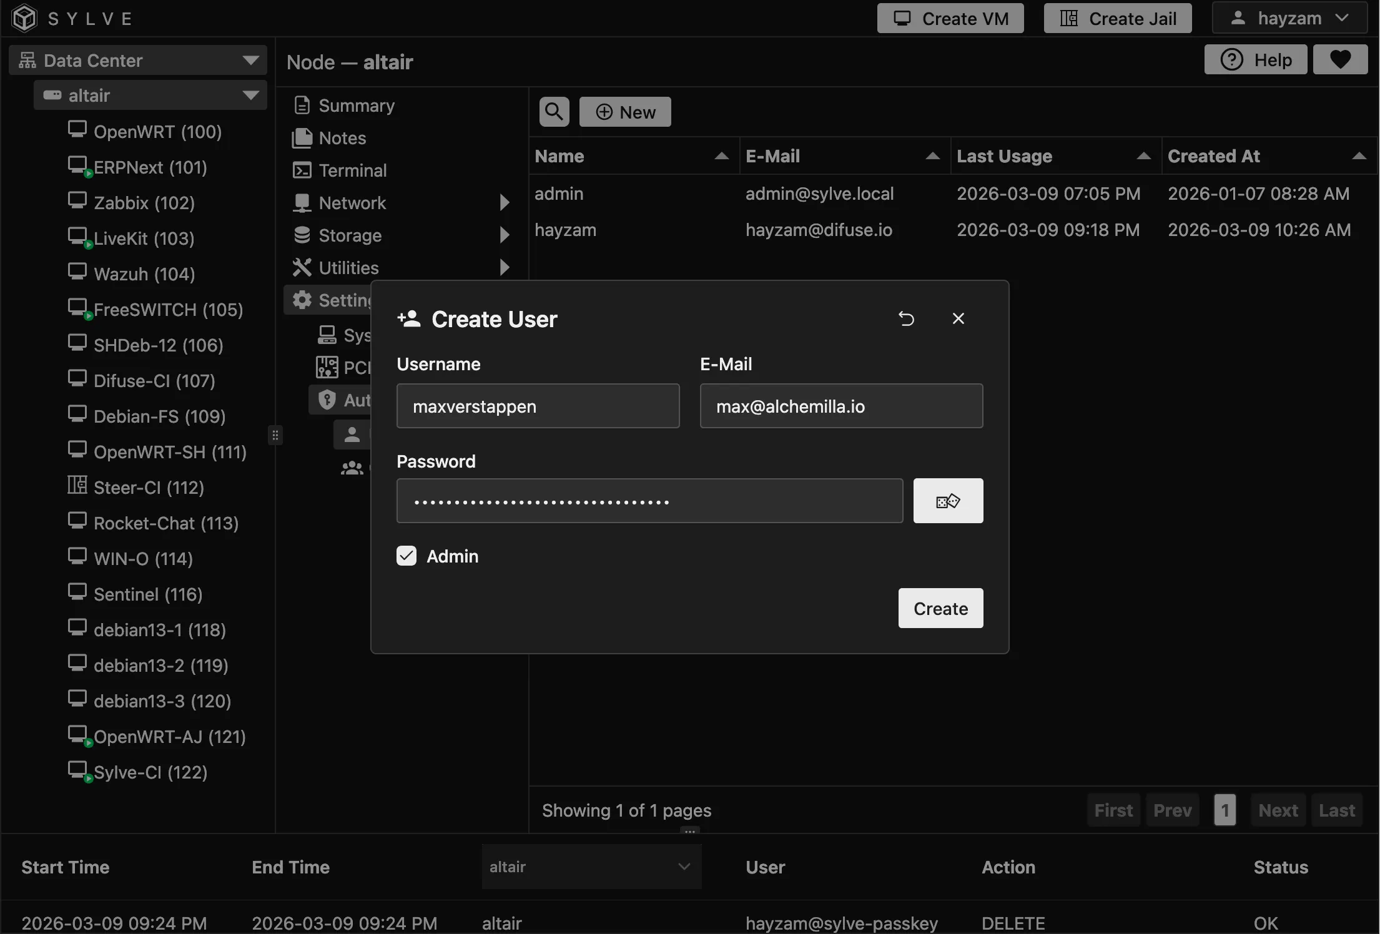The width and height of the screenshot is (1380, 934).
Task: Expand the Storage submenu arrow
Action: pyautogui.click(x=505, y=235)
